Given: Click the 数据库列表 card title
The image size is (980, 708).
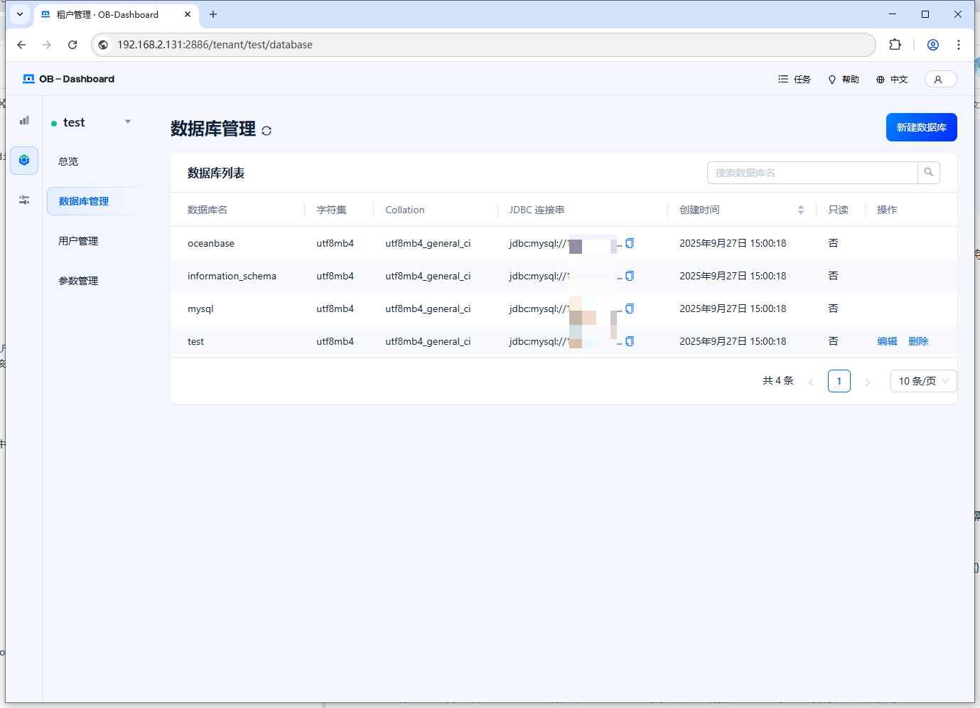Looking at the screenshot, I should (216, 173).
